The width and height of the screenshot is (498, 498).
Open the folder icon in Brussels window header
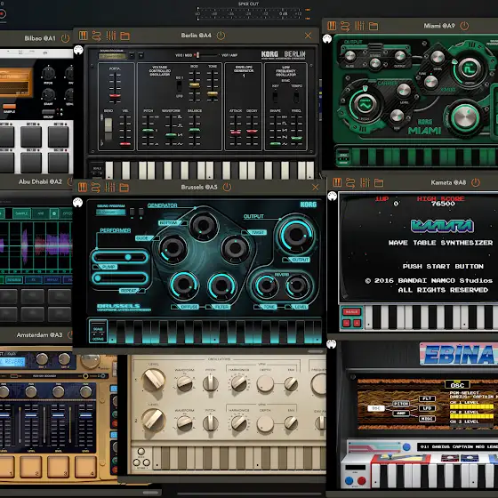[x=124, y=188]
